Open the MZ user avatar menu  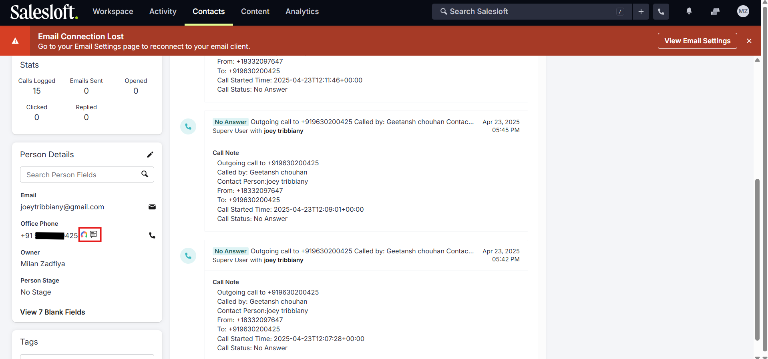click(x=743, y=11)
